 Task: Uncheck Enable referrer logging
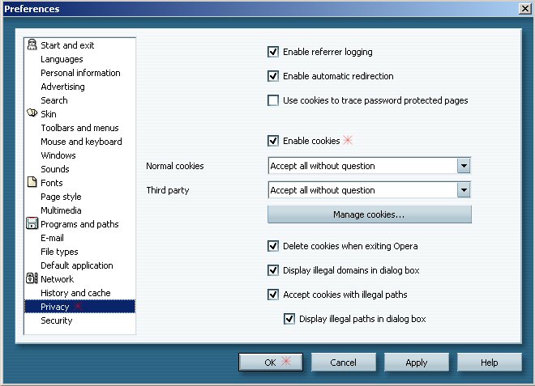pyautogui.click(x=273, y=52)
